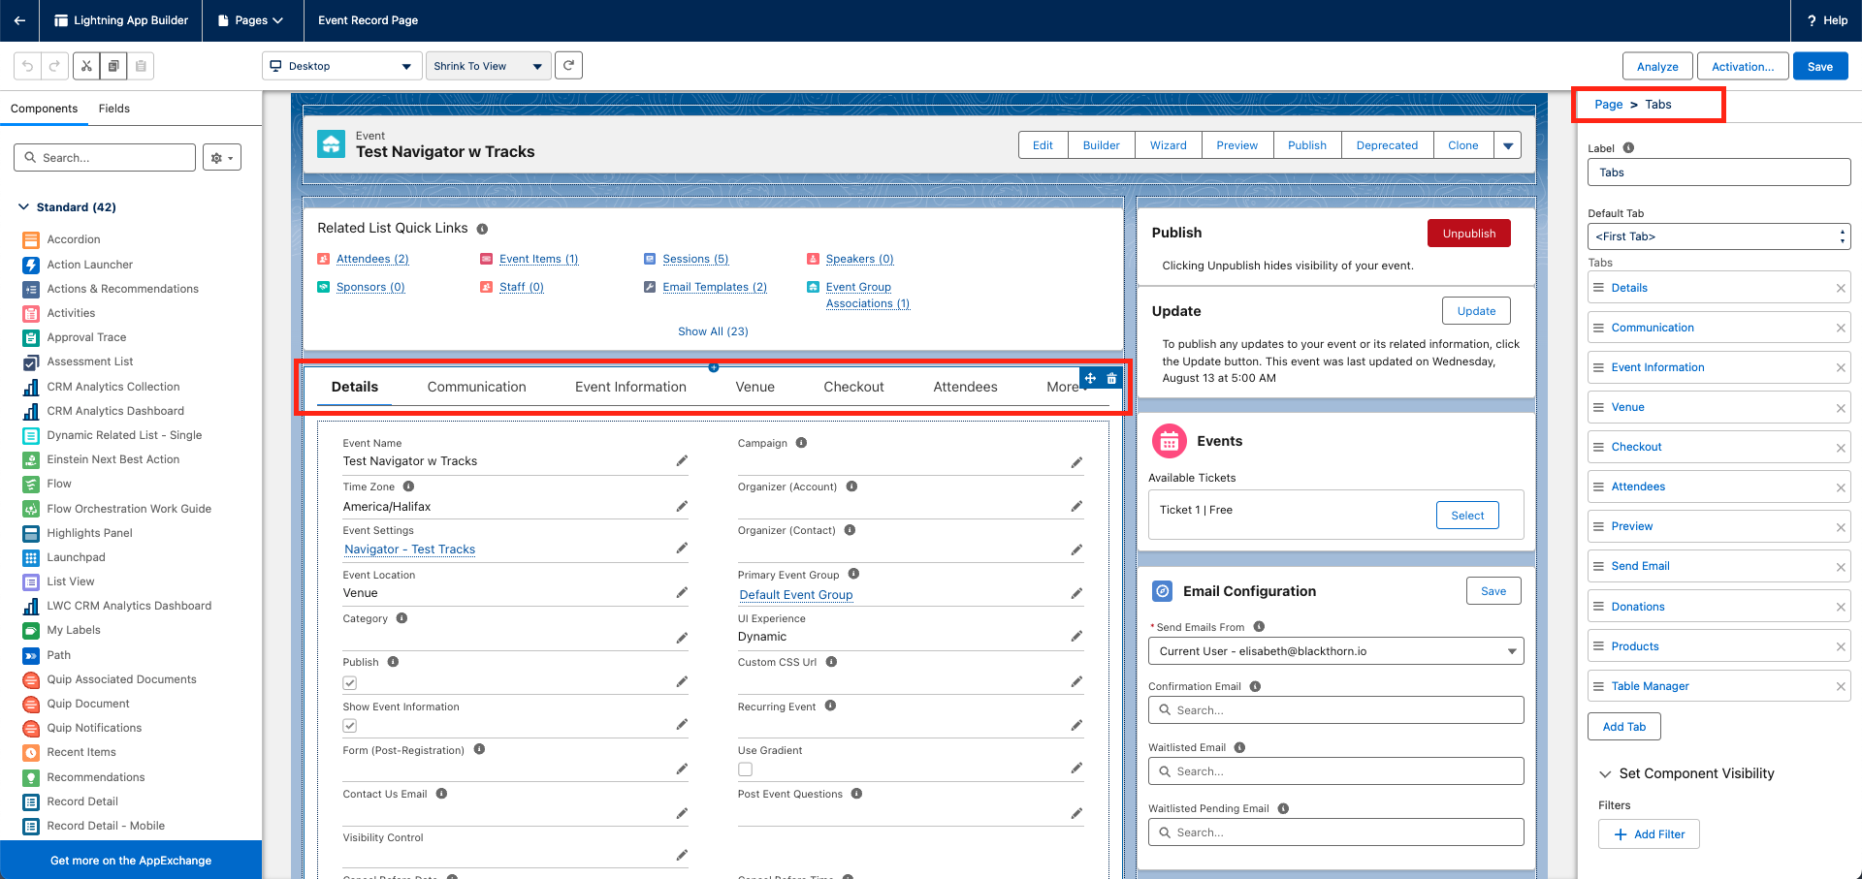Viewport: 1862px width, 879px height.
Task: Edit Campaign field with pencil icon
Action: [1076, 462]
